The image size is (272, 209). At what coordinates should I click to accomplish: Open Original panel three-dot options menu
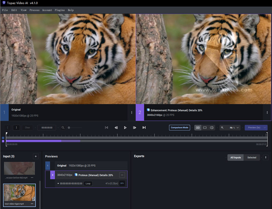pyautogui.click(x=132, y=112)
